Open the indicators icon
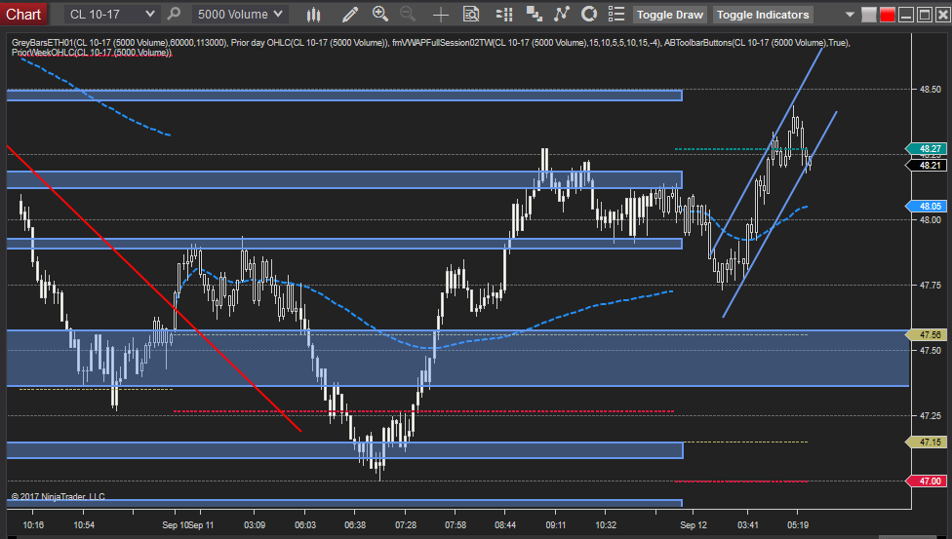Image resolution: width=952 pixels, height=539 pixels. 562,14
